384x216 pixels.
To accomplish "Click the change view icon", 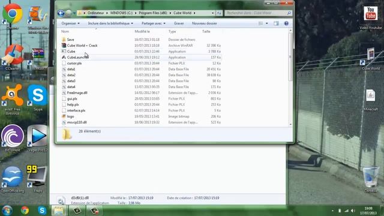I will pos(261,23).
